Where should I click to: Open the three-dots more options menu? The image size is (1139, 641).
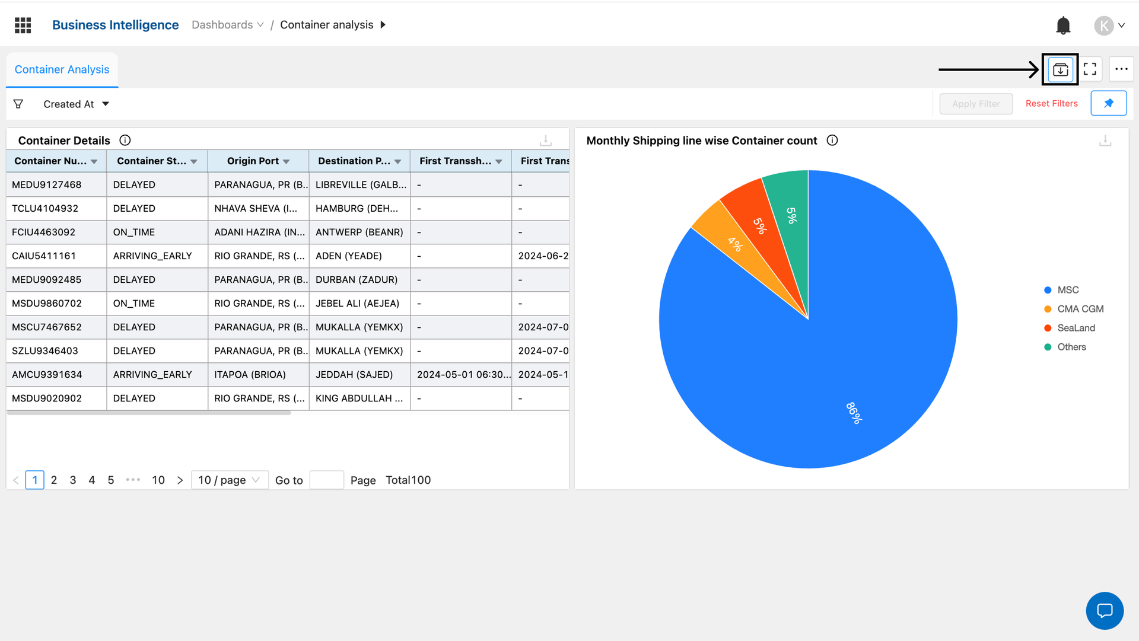tap(1121, 69)
